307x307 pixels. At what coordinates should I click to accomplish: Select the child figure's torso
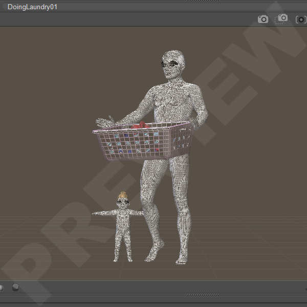point(123,221)
